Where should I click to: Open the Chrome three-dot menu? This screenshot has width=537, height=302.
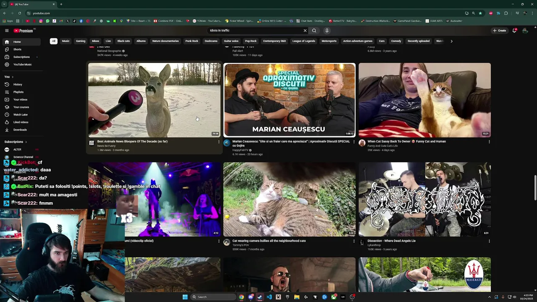click(532, 13)
